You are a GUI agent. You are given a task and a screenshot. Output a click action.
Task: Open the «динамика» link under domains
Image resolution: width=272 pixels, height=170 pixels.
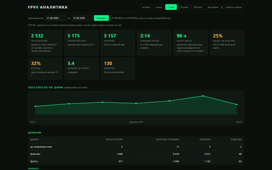(x=33, y=168)
